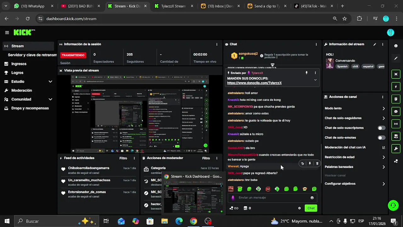Click the Conversando category thumbnail image
This screenshot has width=403, height=227.
330,63
